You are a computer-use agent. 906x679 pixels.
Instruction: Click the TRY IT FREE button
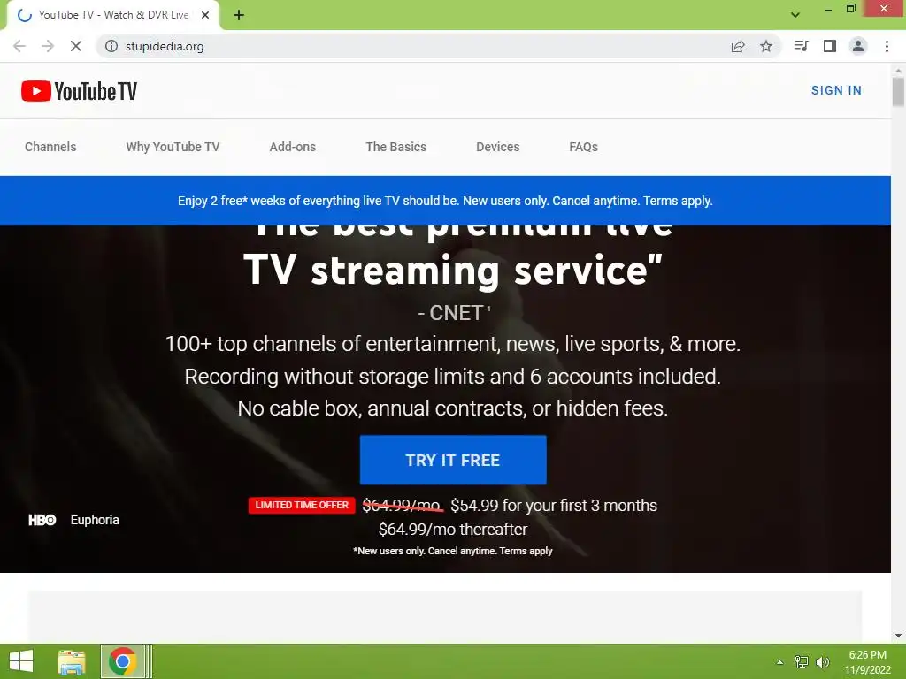[453, 460]
